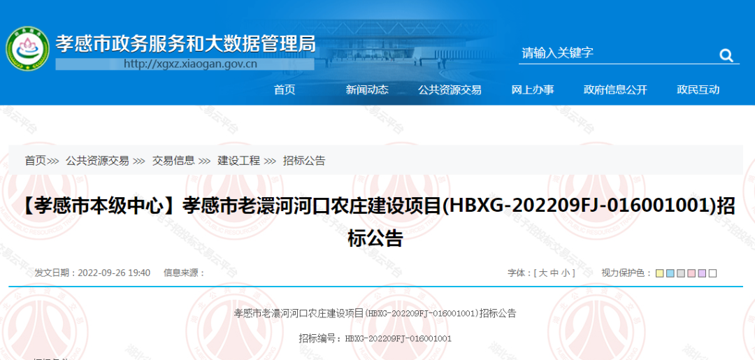755x360 pixels.
Task: Navigate to the 政民互动 section
Action: click(698, 89)
